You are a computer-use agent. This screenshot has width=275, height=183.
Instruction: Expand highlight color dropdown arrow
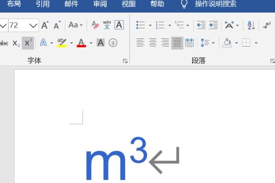(71, 43)
